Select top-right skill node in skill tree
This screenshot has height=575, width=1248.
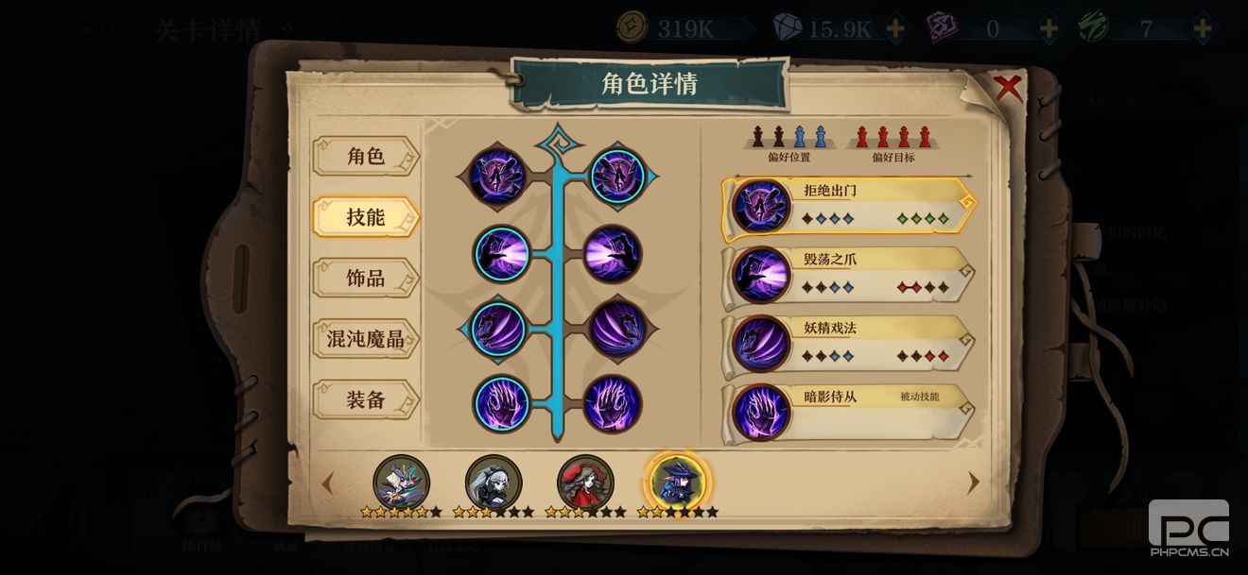point(616,177)
